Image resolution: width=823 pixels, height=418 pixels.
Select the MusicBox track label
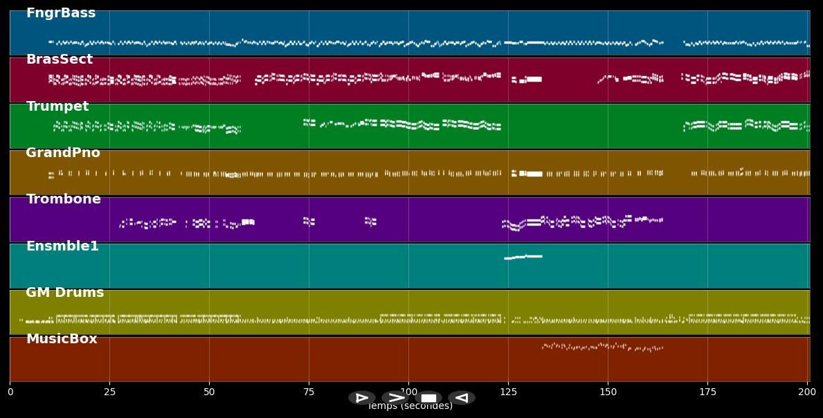click(62, 339)
